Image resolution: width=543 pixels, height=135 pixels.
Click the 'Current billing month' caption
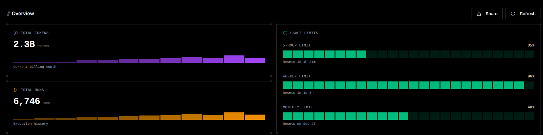click(35, 67)
